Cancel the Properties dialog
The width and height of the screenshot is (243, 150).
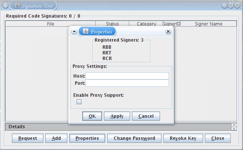[146, 116]
